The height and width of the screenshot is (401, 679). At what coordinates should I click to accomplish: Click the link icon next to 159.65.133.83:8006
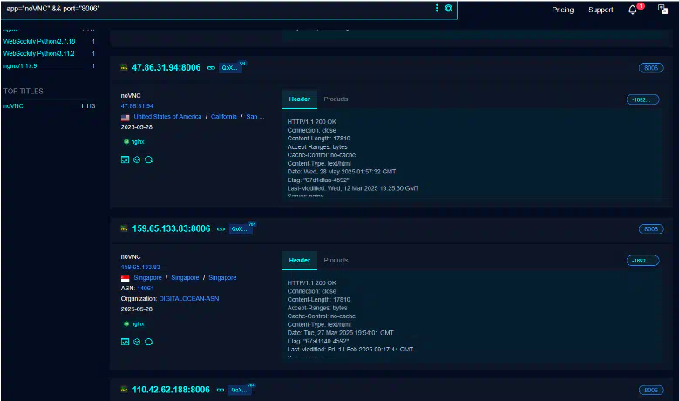[x=221, y=229]
